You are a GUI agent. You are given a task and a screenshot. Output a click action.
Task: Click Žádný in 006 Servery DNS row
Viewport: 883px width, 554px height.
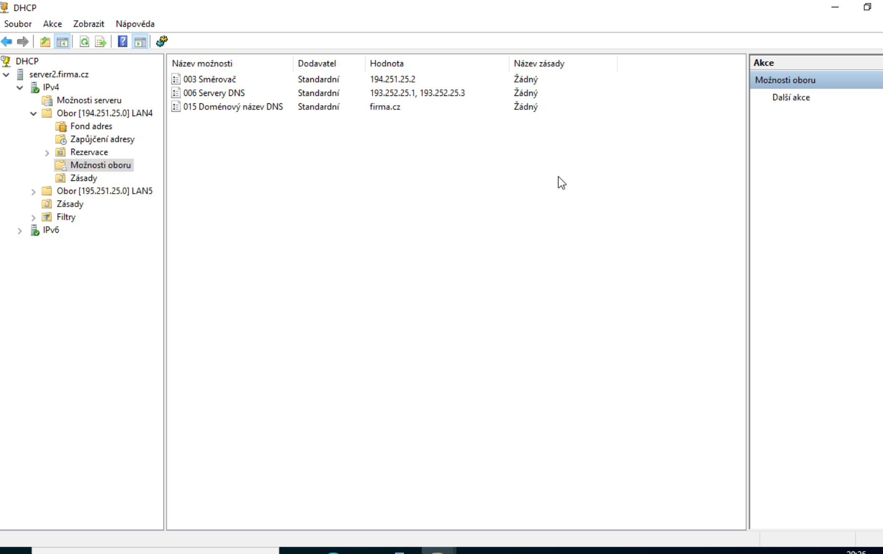click(526, 93)
